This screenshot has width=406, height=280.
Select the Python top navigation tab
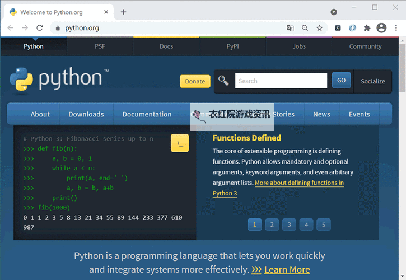click(34, 46)
